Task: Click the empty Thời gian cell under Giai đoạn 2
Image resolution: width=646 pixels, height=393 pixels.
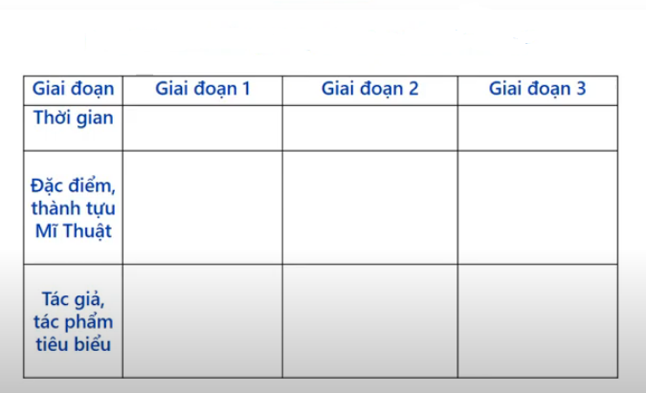Action: pyautogui.click(x=369, y=127)
